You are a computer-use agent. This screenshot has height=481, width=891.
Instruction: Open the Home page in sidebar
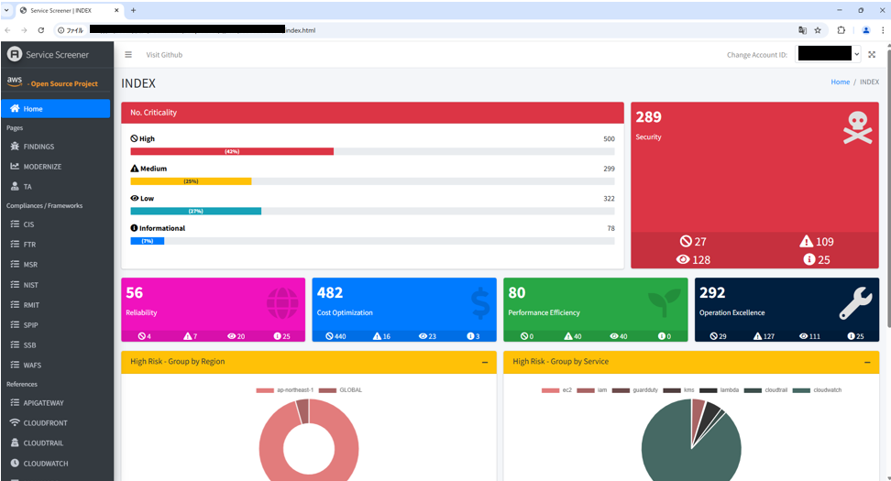(56, 108)
